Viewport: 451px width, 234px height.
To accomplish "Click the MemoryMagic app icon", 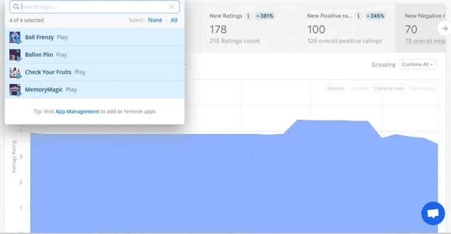I will coord(15,90).
